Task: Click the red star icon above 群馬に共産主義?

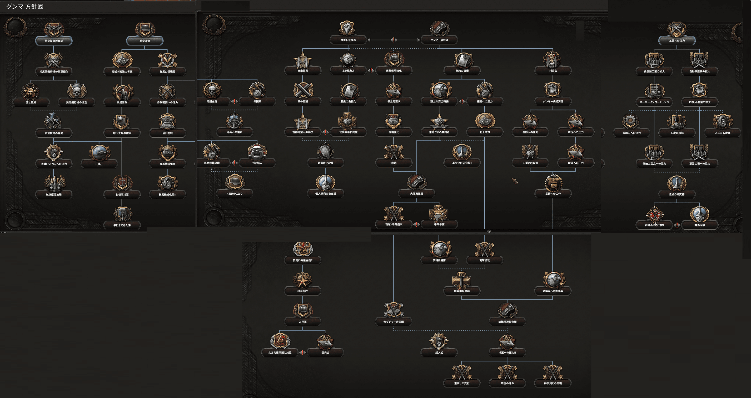Action: [x=303, y=249]
